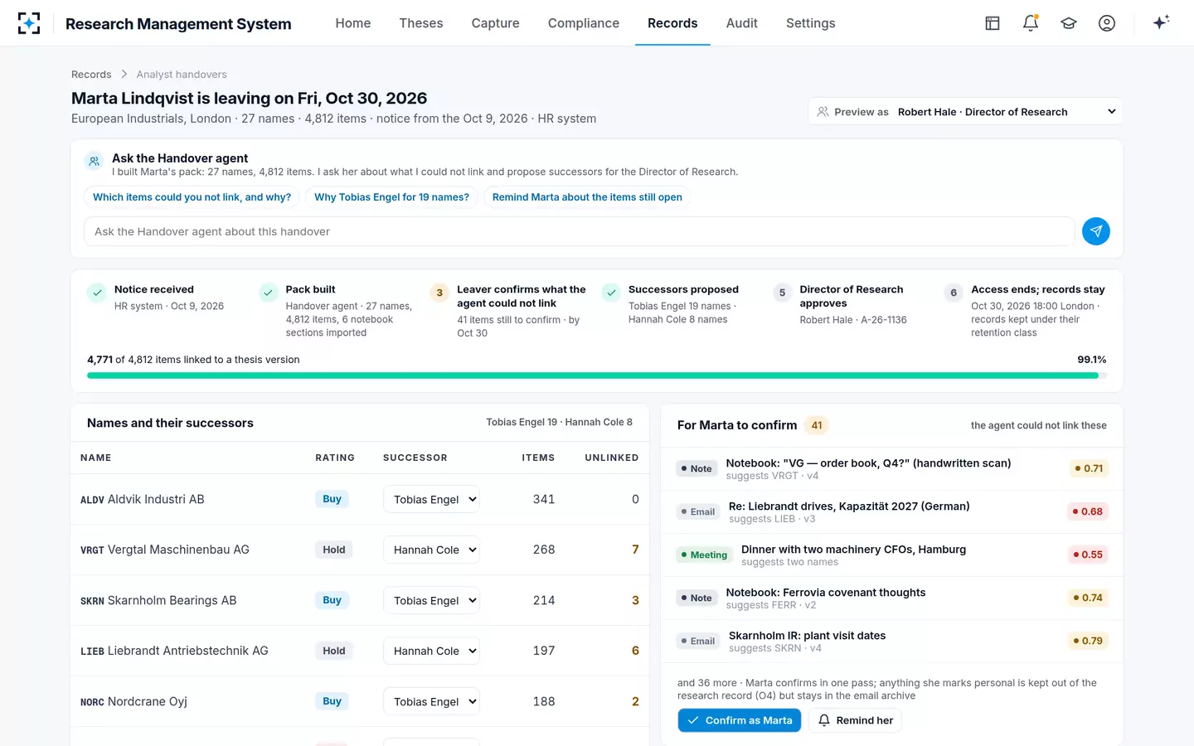Open the "Dinner with two machinery CFOs, Hamburg" item

[x=892, y=555]
